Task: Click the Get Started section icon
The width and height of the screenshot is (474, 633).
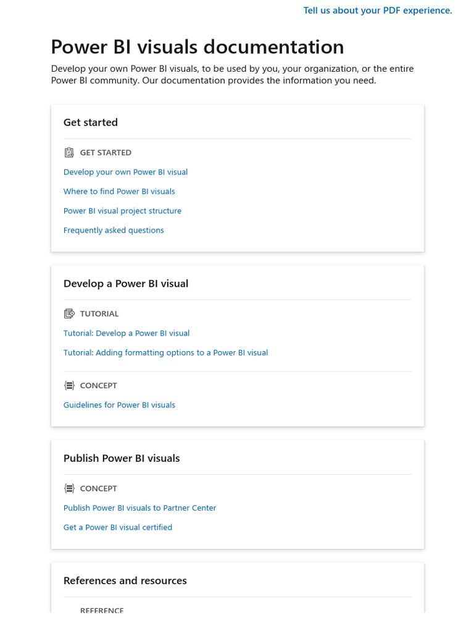Action: pyautogui.click(x=69, y=153)
